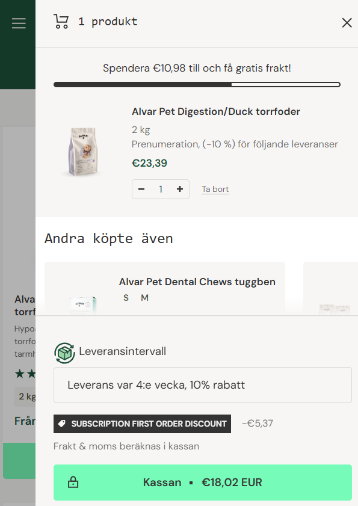Click the shopping cart icon

pos(61,22)
